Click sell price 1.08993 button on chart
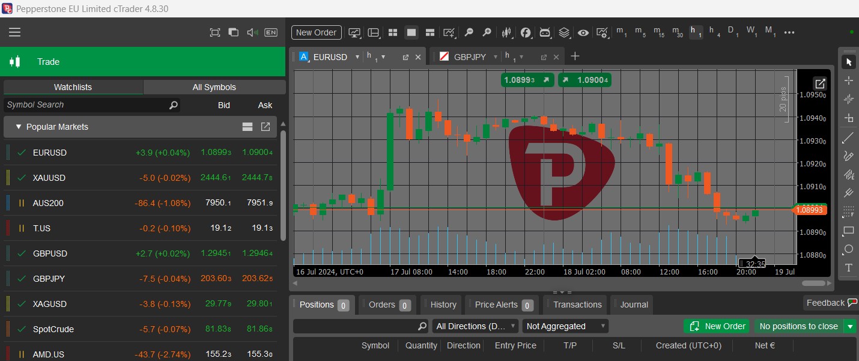This screenshot has height=361, width=859. [527, 80]
